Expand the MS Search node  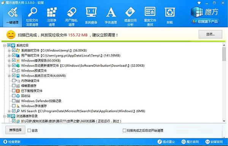coord(9,111)
